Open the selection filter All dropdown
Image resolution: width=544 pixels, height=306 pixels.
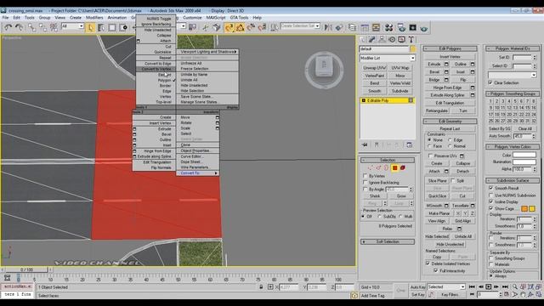coord(72,26)
